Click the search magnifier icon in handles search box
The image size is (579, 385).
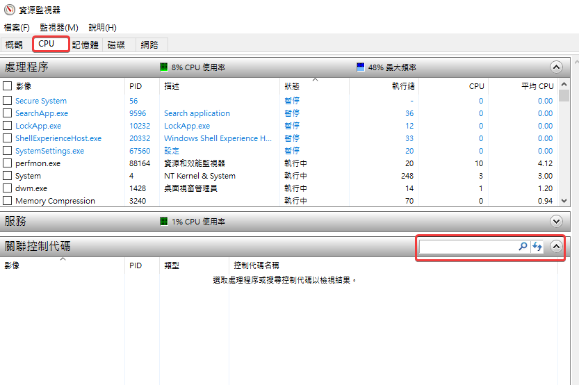pos(523,246)
